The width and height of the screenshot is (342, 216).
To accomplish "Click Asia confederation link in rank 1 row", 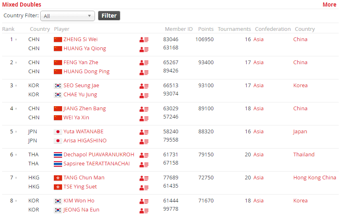I will [258, 39].
